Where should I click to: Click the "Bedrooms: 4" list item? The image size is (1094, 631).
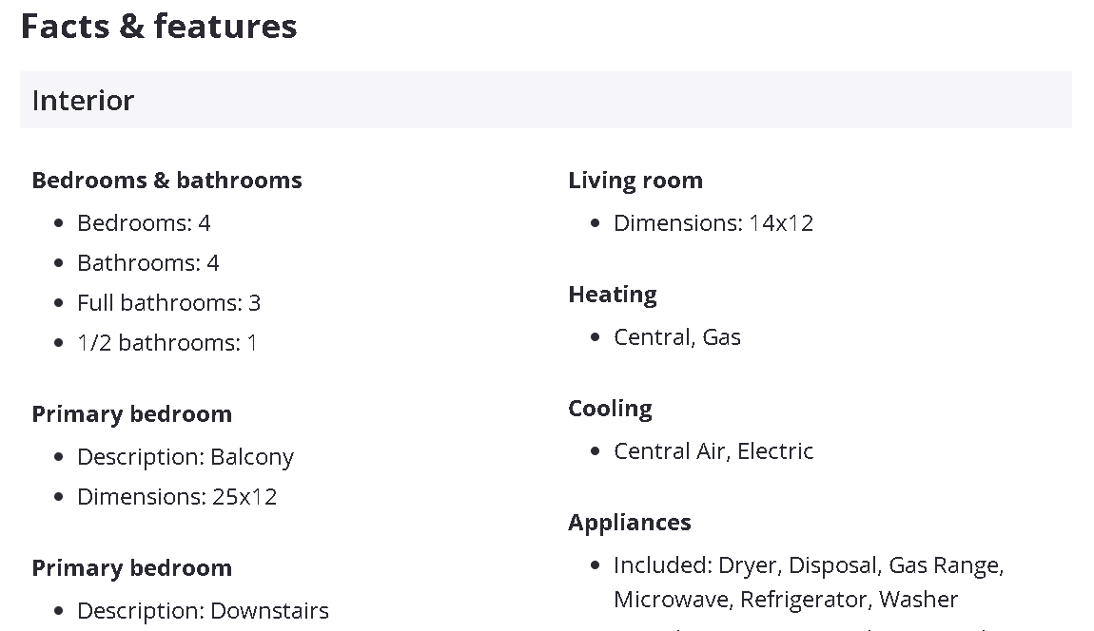tap(144, 223)
